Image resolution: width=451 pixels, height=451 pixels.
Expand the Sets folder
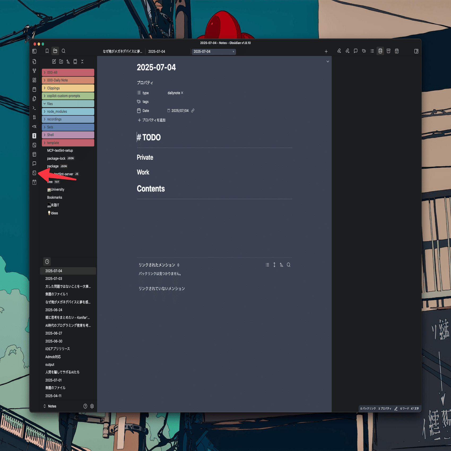pyautogui.click(x=68, y=127)
